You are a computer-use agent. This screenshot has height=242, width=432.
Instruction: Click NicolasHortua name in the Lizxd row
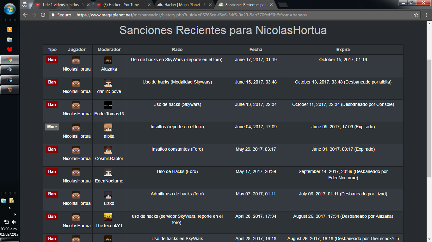[x=77, y=203]
